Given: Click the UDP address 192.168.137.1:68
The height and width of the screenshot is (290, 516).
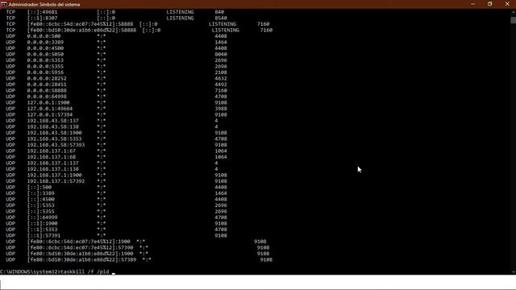Looking at the screenshot, I should [x=52, y=157].
